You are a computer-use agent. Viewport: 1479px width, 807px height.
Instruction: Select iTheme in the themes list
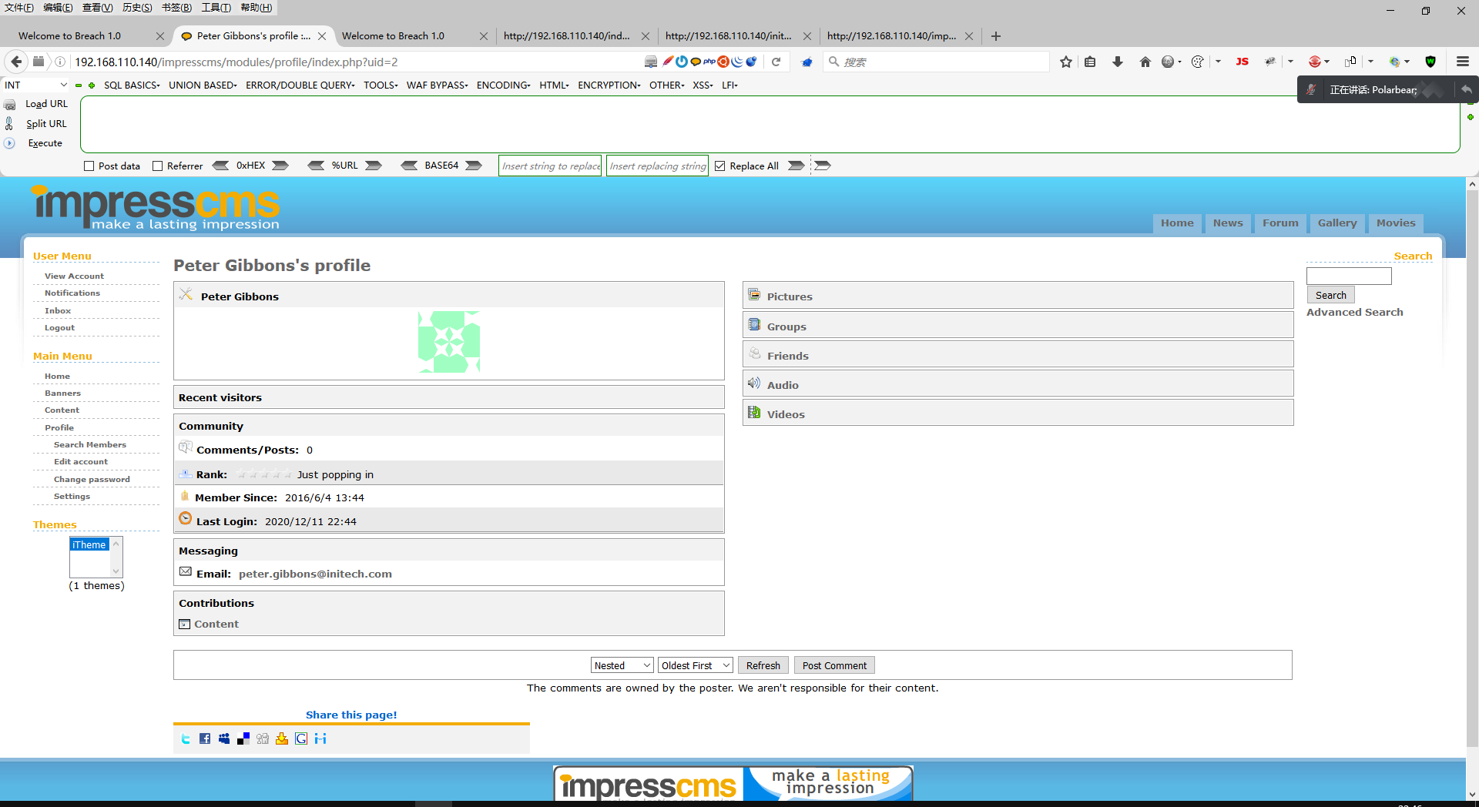[89, 545]
